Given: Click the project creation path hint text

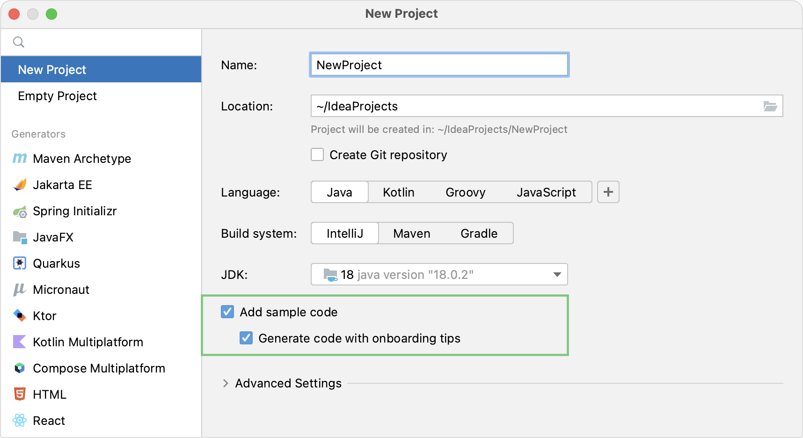Looking at the screenshot, I should point(439,130).
